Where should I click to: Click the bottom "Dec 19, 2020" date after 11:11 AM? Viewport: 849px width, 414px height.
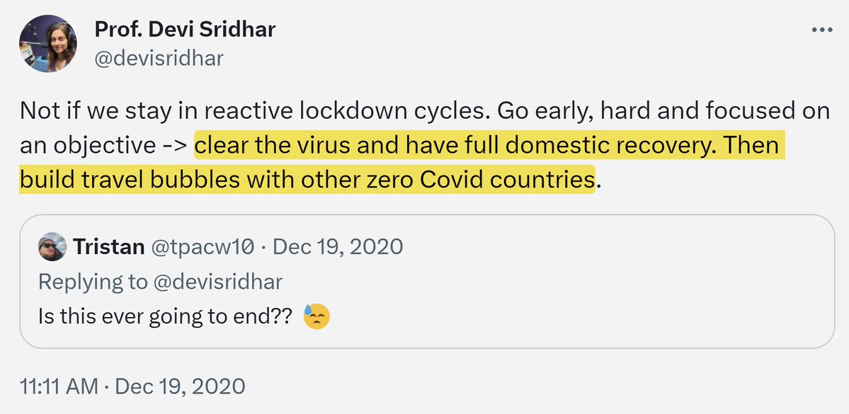(x=179, y=386)
